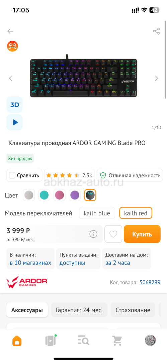Show next product image arrow
The image size is (167, 363).
[x=157, y=78]
